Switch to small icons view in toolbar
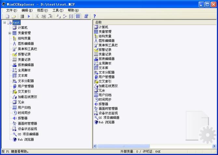The image size is (218, 155). [65, 16]
